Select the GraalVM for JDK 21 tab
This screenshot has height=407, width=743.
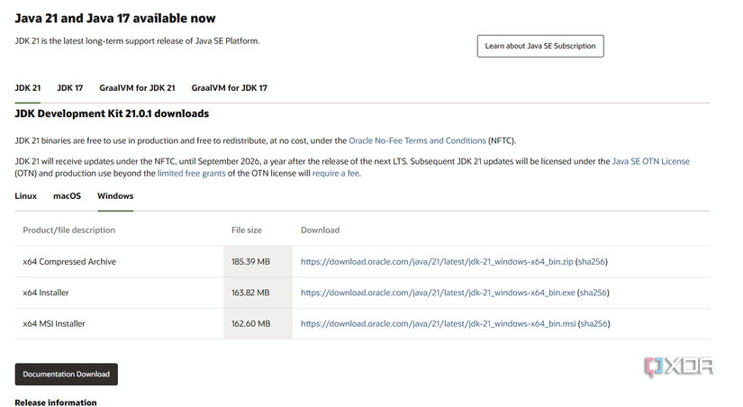click(137, 88)
